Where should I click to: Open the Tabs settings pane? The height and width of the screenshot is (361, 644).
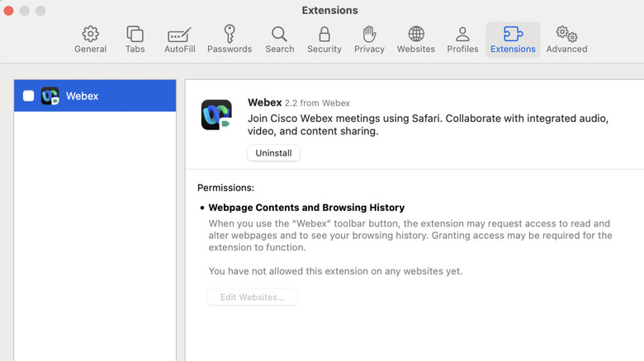point(135,40)
